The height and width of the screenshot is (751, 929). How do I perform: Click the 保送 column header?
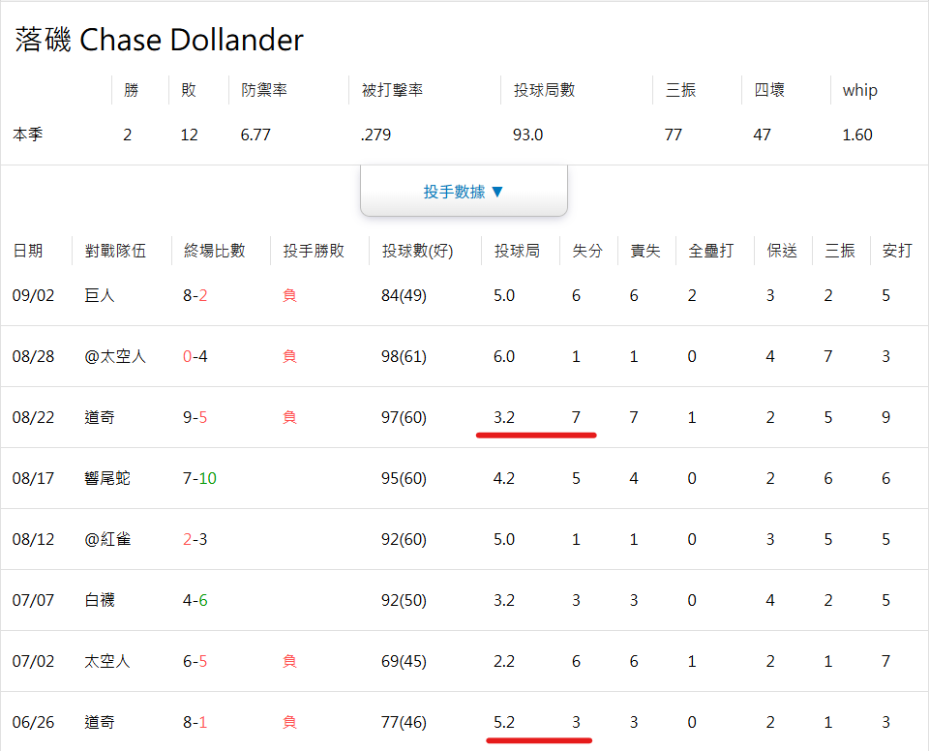tap(782, 251)
